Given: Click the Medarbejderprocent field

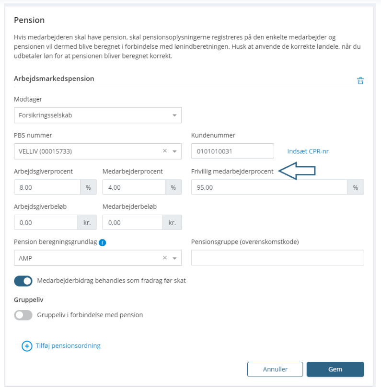Looking at the screenshot, I should point(133,187).
